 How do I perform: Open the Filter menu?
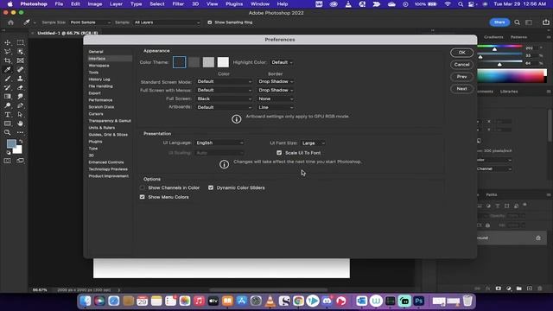tap(178, 3)
